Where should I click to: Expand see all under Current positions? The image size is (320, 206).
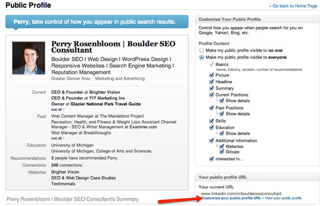coord(58,110)
